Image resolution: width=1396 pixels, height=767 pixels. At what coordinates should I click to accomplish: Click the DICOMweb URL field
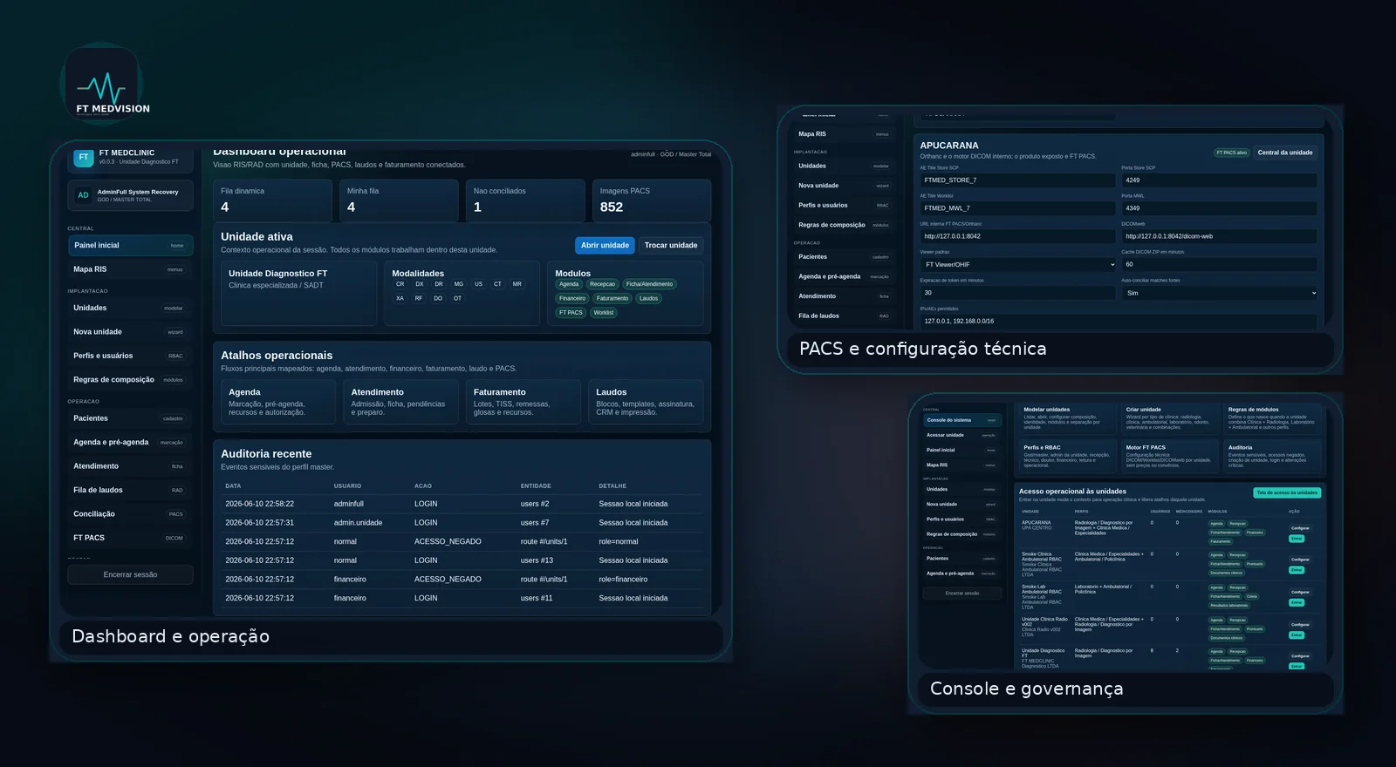tap(1219, 236)
